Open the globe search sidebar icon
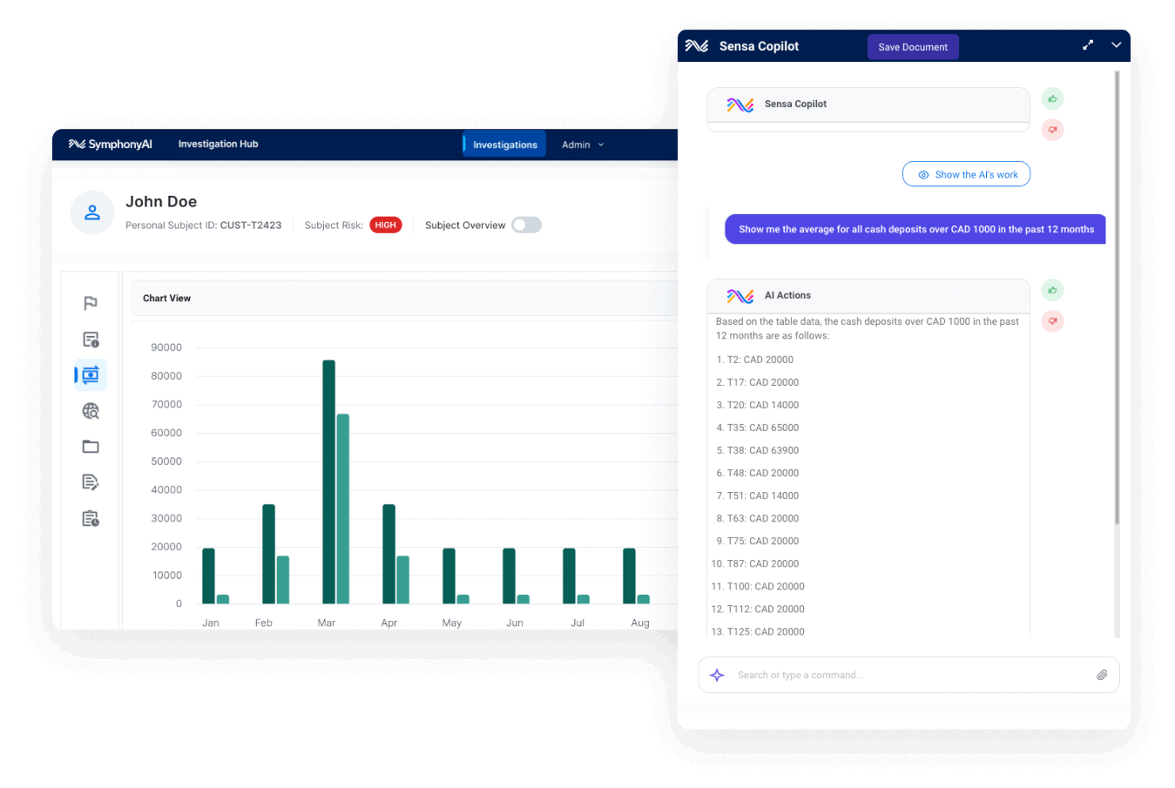This screenshot has height=788, width=1175. (91, 411)
